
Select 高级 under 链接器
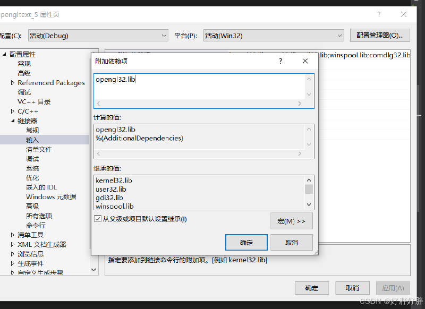pos(32,206)
